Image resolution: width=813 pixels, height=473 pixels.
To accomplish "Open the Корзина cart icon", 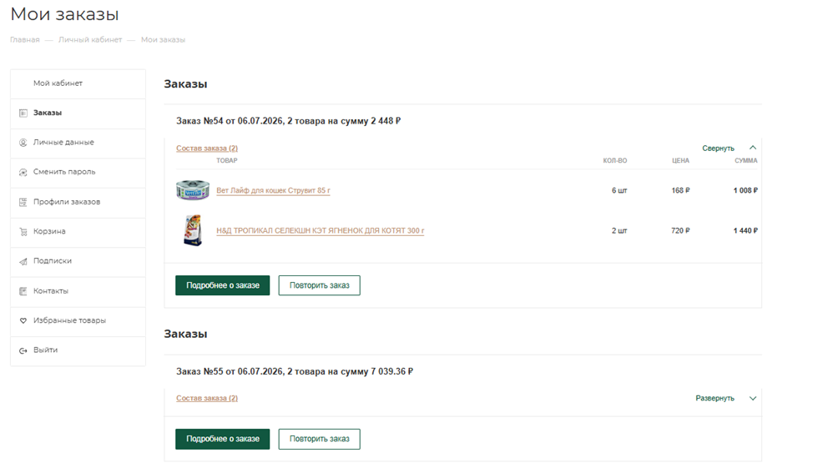I will (x=23, y=232).
